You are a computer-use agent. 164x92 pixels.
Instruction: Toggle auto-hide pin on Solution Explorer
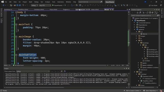[157, 10]
